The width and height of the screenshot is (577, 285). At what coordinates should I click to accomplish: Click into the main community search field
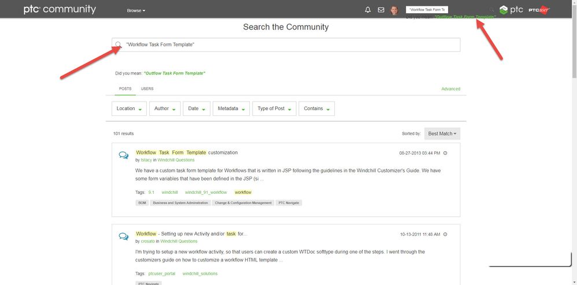(x=286, y=45)
